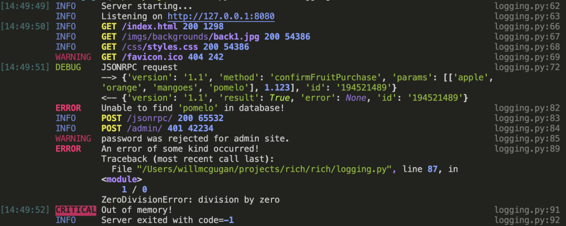Click the logging.py:92 source reference
566x226 pixels.
pos(527,220)
